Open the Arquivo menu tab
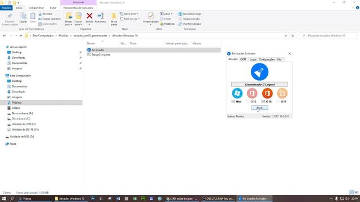 pyautogui.click(x=6, y=8)
